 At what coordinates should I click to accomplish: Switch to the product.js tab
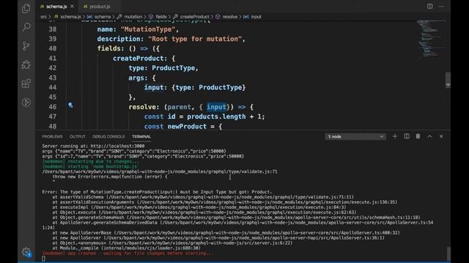[x=100, y=7]
